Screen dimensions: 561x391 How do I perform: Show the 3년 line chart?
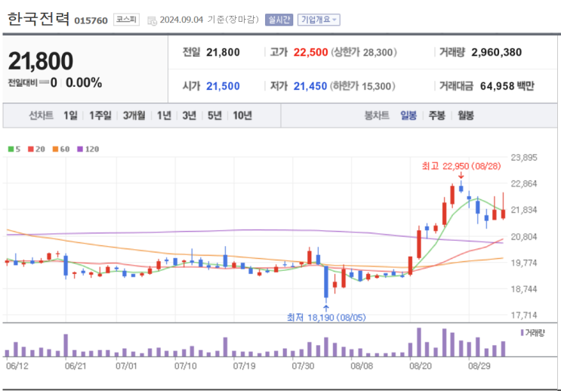pyautogui.click(x=189, y=115)
